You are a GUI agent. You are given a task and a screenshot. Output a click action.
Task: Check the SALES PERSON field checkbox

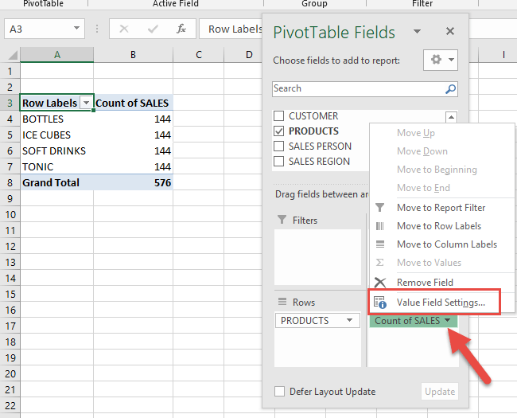(x=279, y=146)
